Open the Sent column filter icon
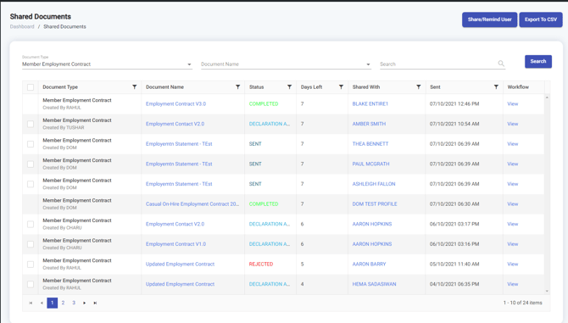Viewport: 568px width, 323px height. (496, 87)
